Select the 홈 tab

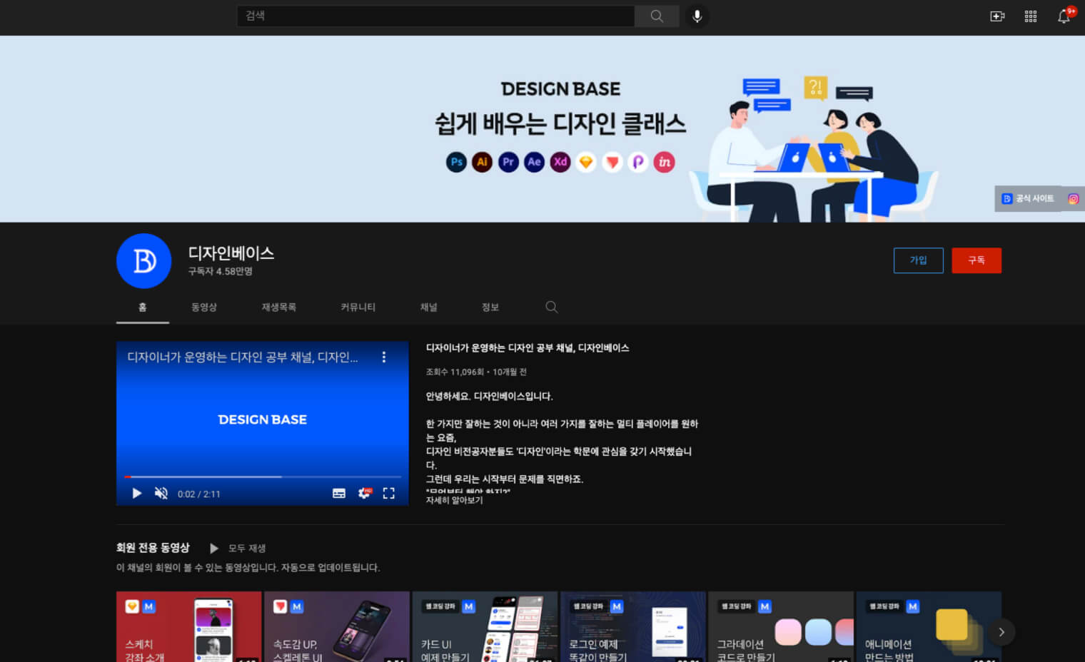point(143,307)
